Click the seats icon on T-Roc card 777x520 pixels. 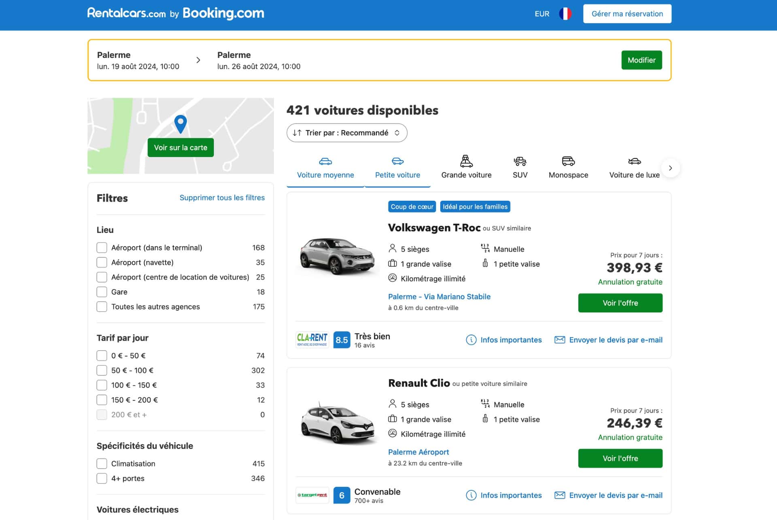(392, 248)
